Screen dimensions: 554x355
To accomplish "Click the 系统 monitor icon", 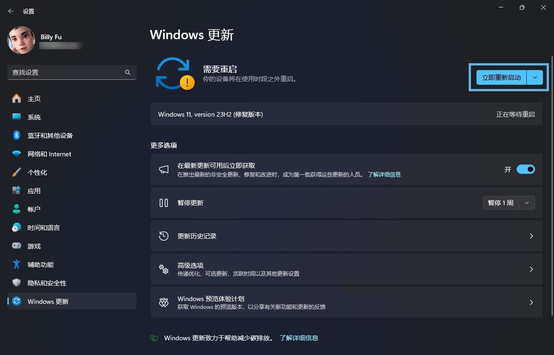I will pyautogui.click(x=17, y=117).
